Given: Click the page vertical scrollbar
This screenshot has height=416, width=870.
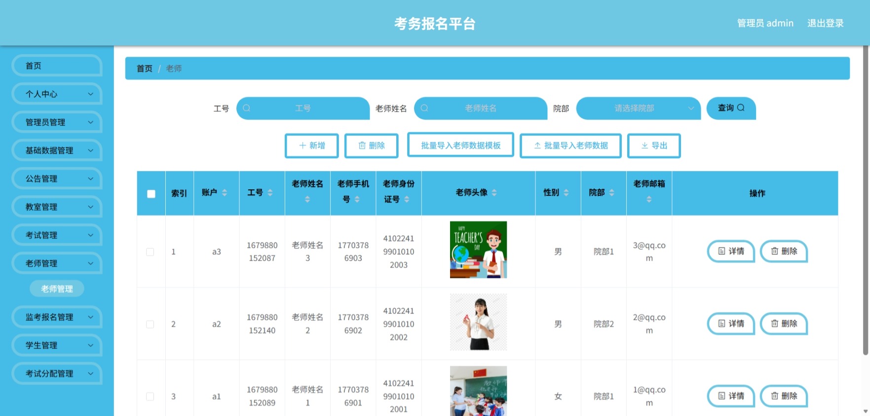Looking at the screenshot, I should 866,201.
